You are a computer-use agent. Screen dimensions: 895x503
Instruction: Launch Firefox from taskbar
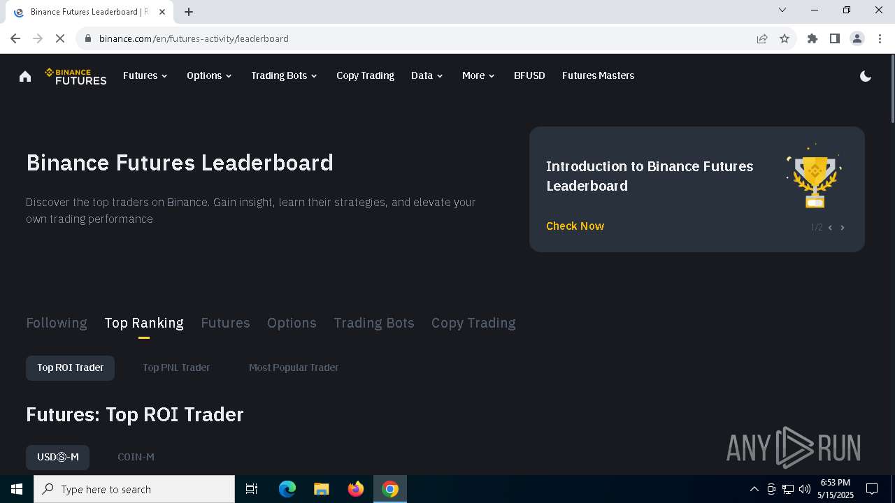click(x=356, y=489)
